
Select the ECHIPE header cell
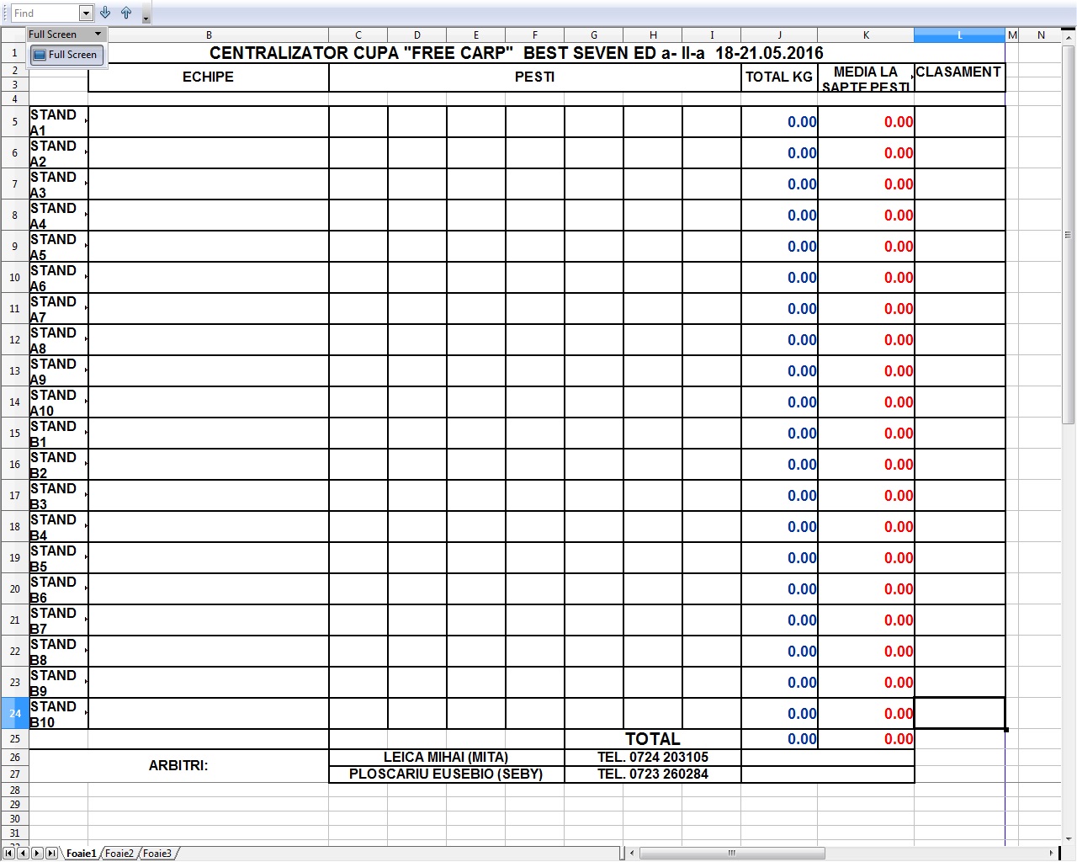tap(209, 77)
